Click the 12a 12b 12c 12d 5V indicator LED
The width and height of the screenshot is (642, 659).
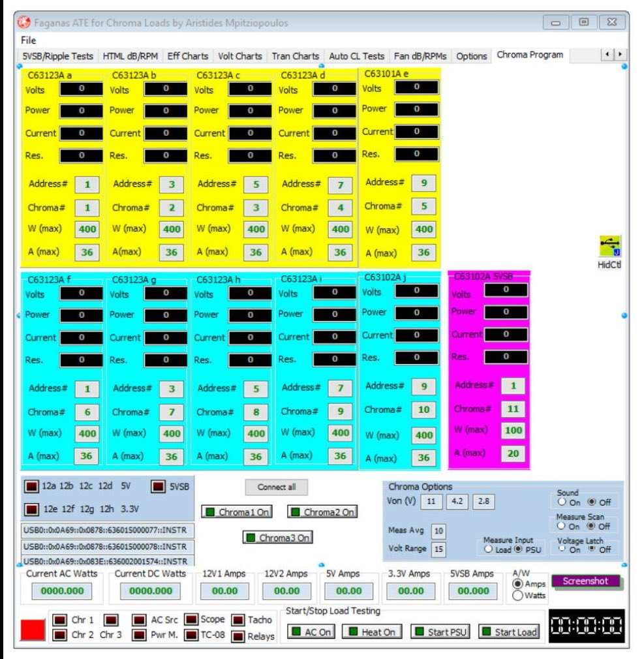click(x=32, y=486)
